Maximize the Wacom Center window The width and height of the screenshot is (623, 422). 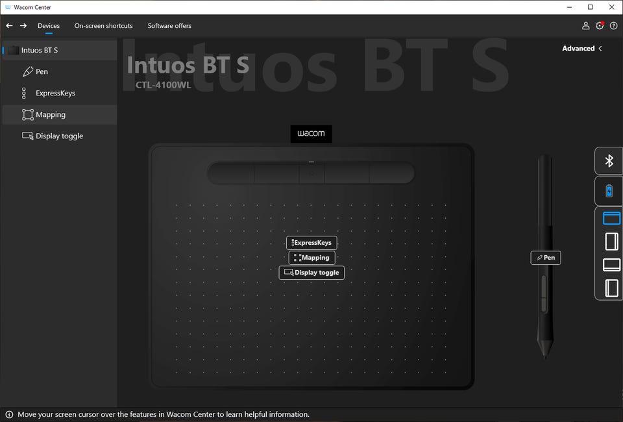pos(591,7)
